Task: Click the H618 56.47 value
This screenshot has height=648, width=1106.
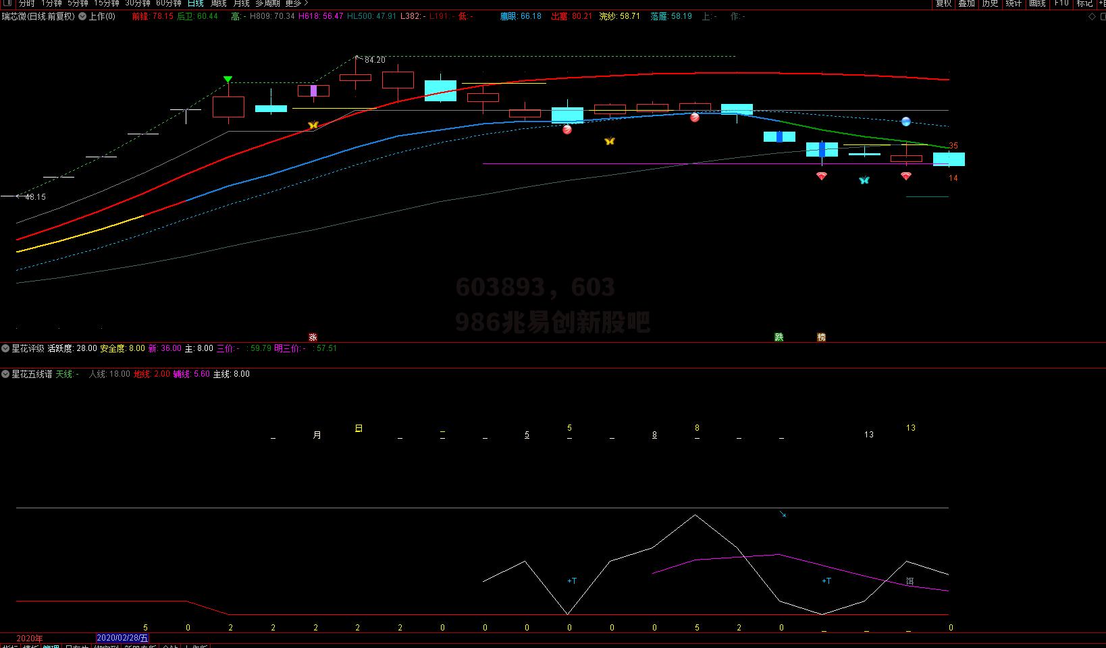Action: tap(321, 16)
